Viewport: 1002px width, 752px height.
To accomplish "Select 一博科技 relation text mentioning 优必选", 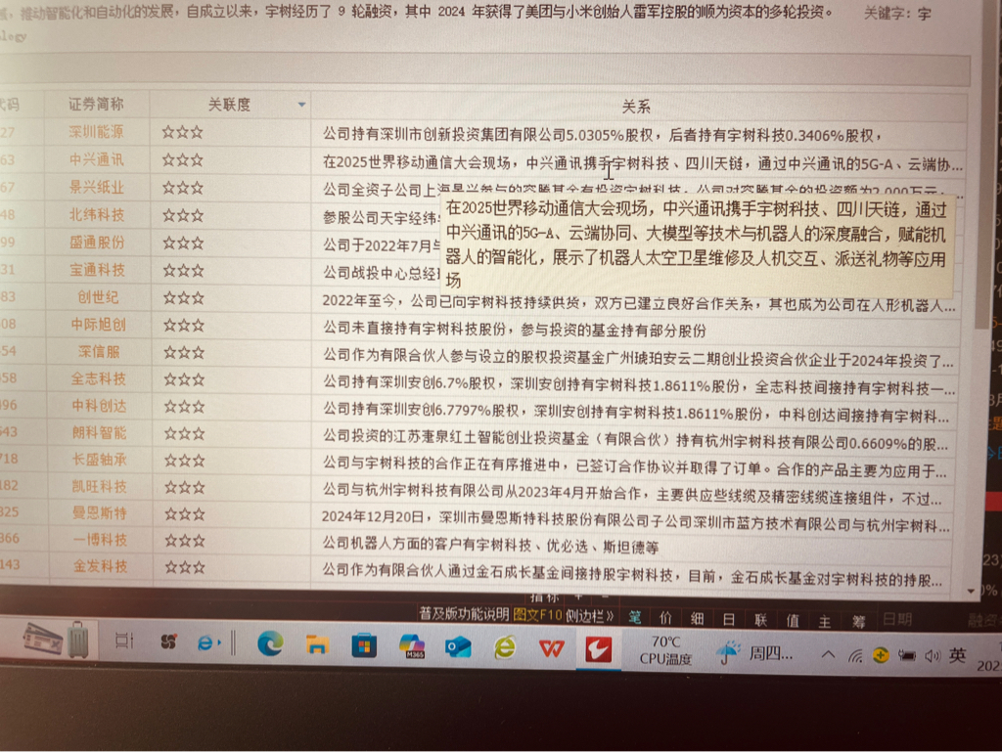I will (x=490, y=547).
